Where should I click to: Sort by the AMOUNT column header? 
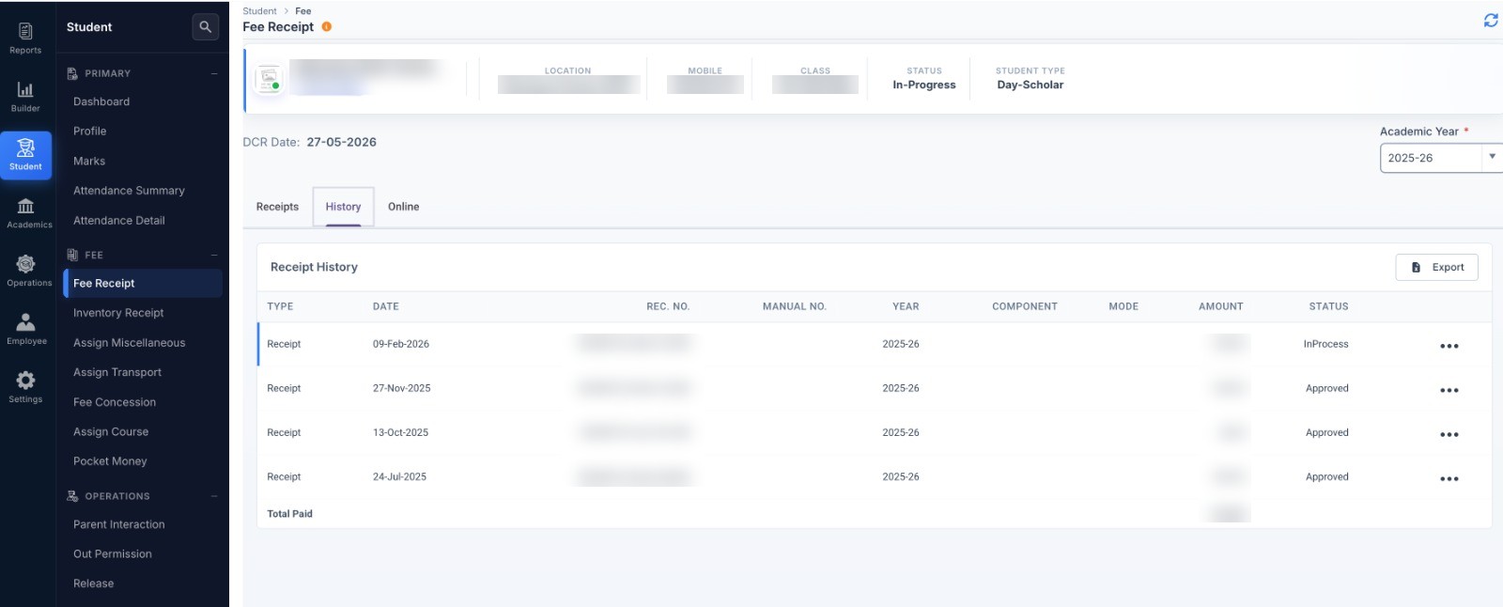(x=1220, y=306)
